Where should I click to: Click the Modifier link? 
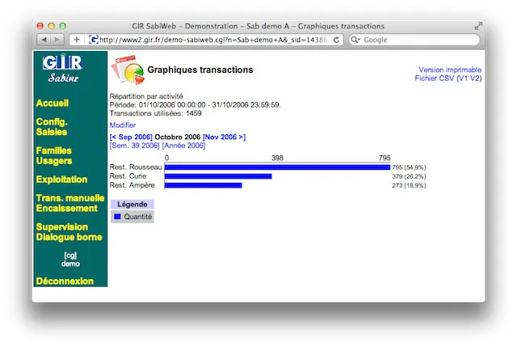pos(123,126)
